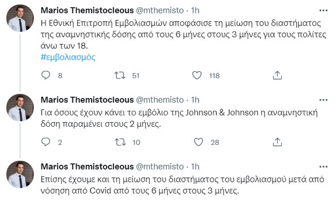Open the 1h timestamp of first tweet
The image size is (336, 203).
(195, 10)
